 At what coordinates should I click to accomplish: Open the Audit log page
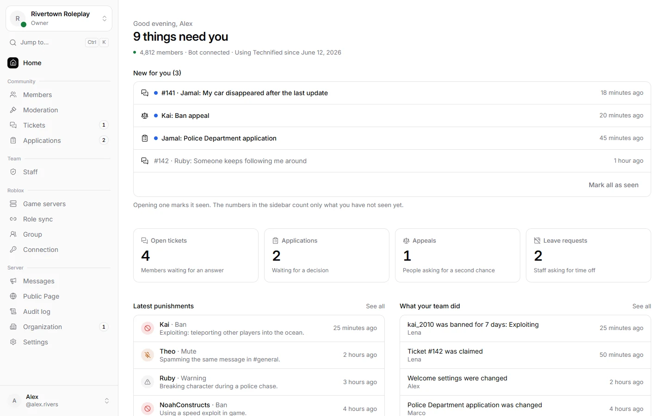coord(59,312)
